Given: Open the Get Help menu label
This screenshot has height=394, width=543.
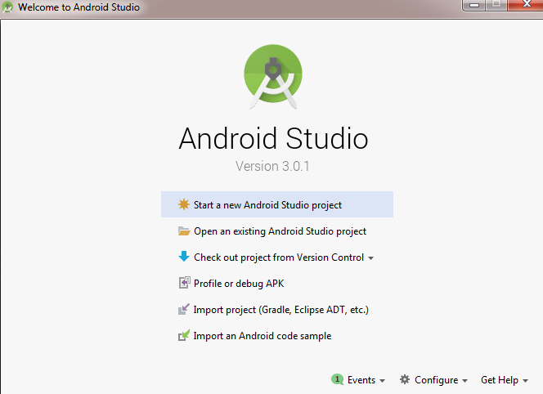Looking at the screenshot, I should (x=500, y=380).
